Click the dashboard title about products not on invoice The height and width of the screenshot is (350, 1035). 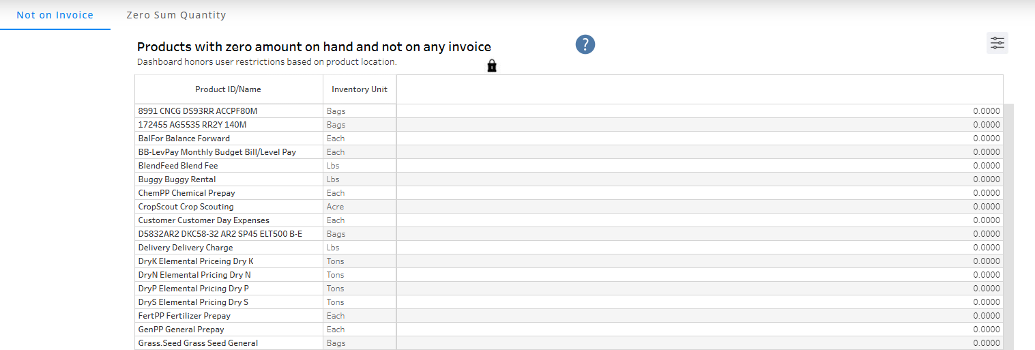[314, 47]
